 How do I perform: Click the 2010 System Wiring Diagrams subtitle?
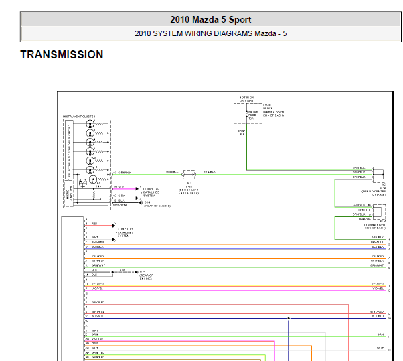[210, 33]
